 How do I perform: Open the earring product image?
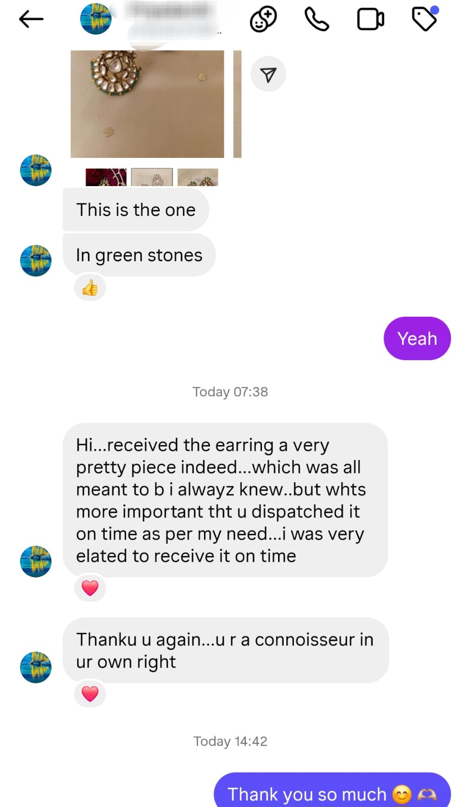pyautogui.click(x=147, y=104)
